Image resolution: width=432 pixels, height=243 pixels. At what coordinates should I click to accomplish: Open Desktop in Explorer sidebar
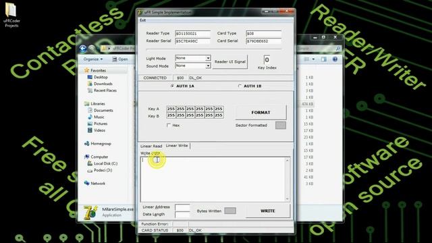101,77
